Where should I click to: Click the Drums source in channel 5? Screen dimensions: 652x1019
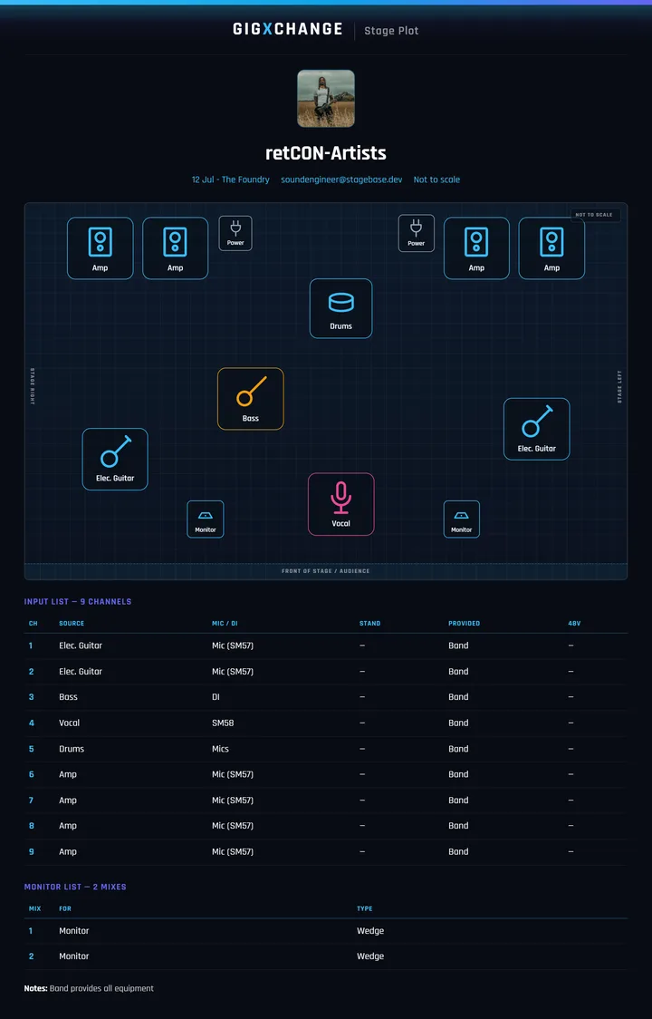click(x=72, y=749)
